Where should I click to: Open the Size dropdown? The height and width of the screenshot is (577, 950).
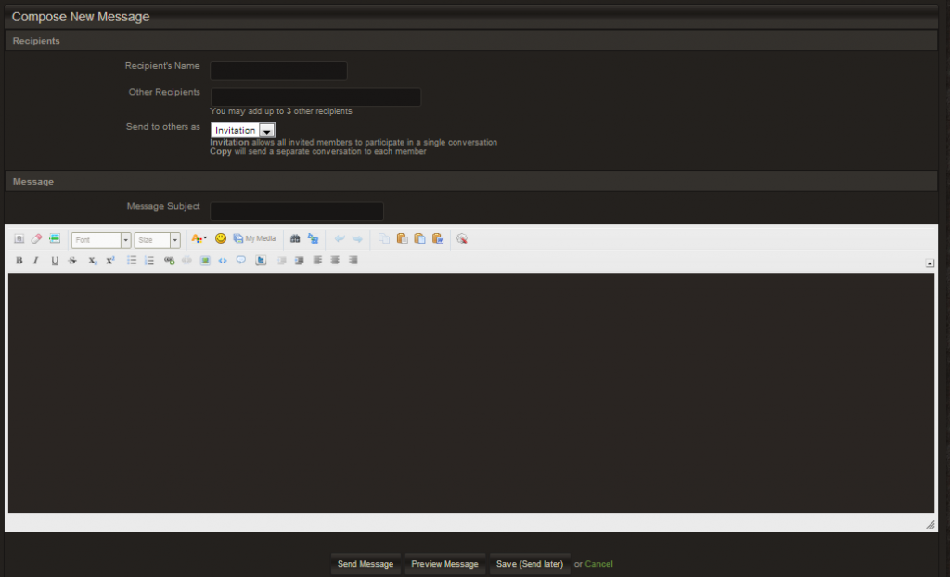pos(158,240)
